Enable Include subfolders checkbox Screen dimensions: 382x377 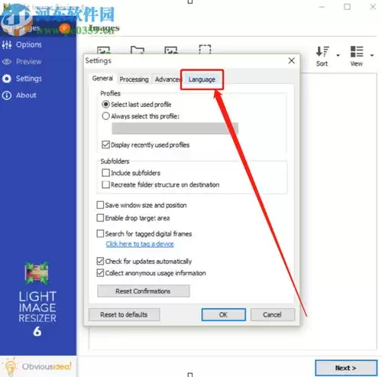pos(105,173)
